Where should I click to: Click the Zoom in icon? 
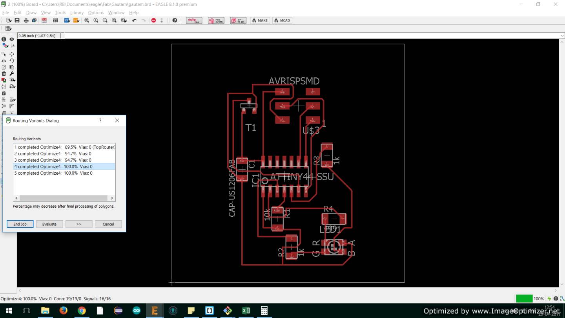pos(96,20)
